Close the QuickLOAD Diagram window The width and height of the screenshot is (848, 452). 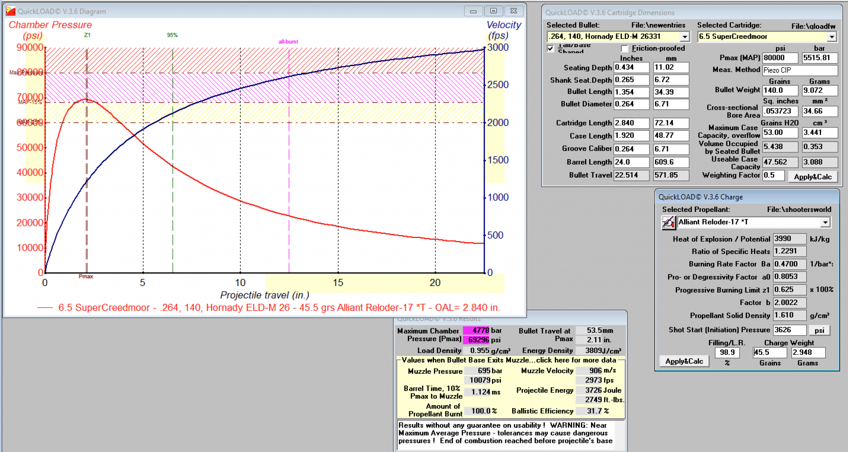click(513, 11)
